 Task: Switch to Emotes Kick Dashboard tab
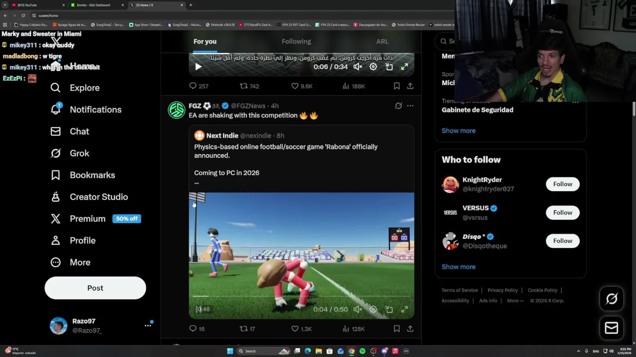click(97, 5)
